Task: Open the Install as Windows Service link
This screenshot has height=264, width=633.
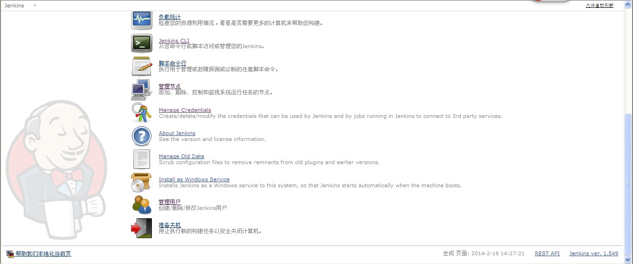Action: [x=194, y=179]
